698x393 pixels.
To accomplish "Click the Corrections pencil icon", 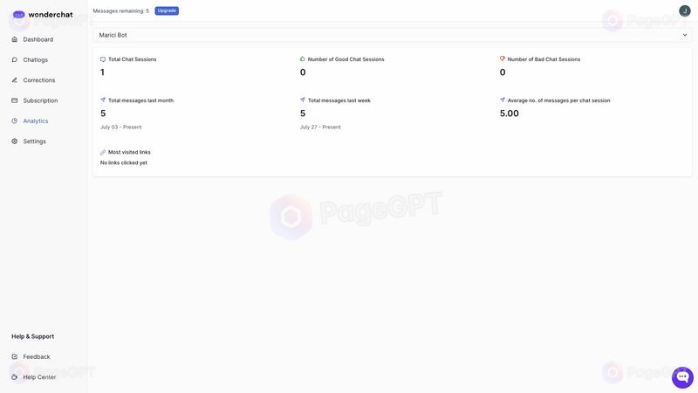I will tap(15, 80).
